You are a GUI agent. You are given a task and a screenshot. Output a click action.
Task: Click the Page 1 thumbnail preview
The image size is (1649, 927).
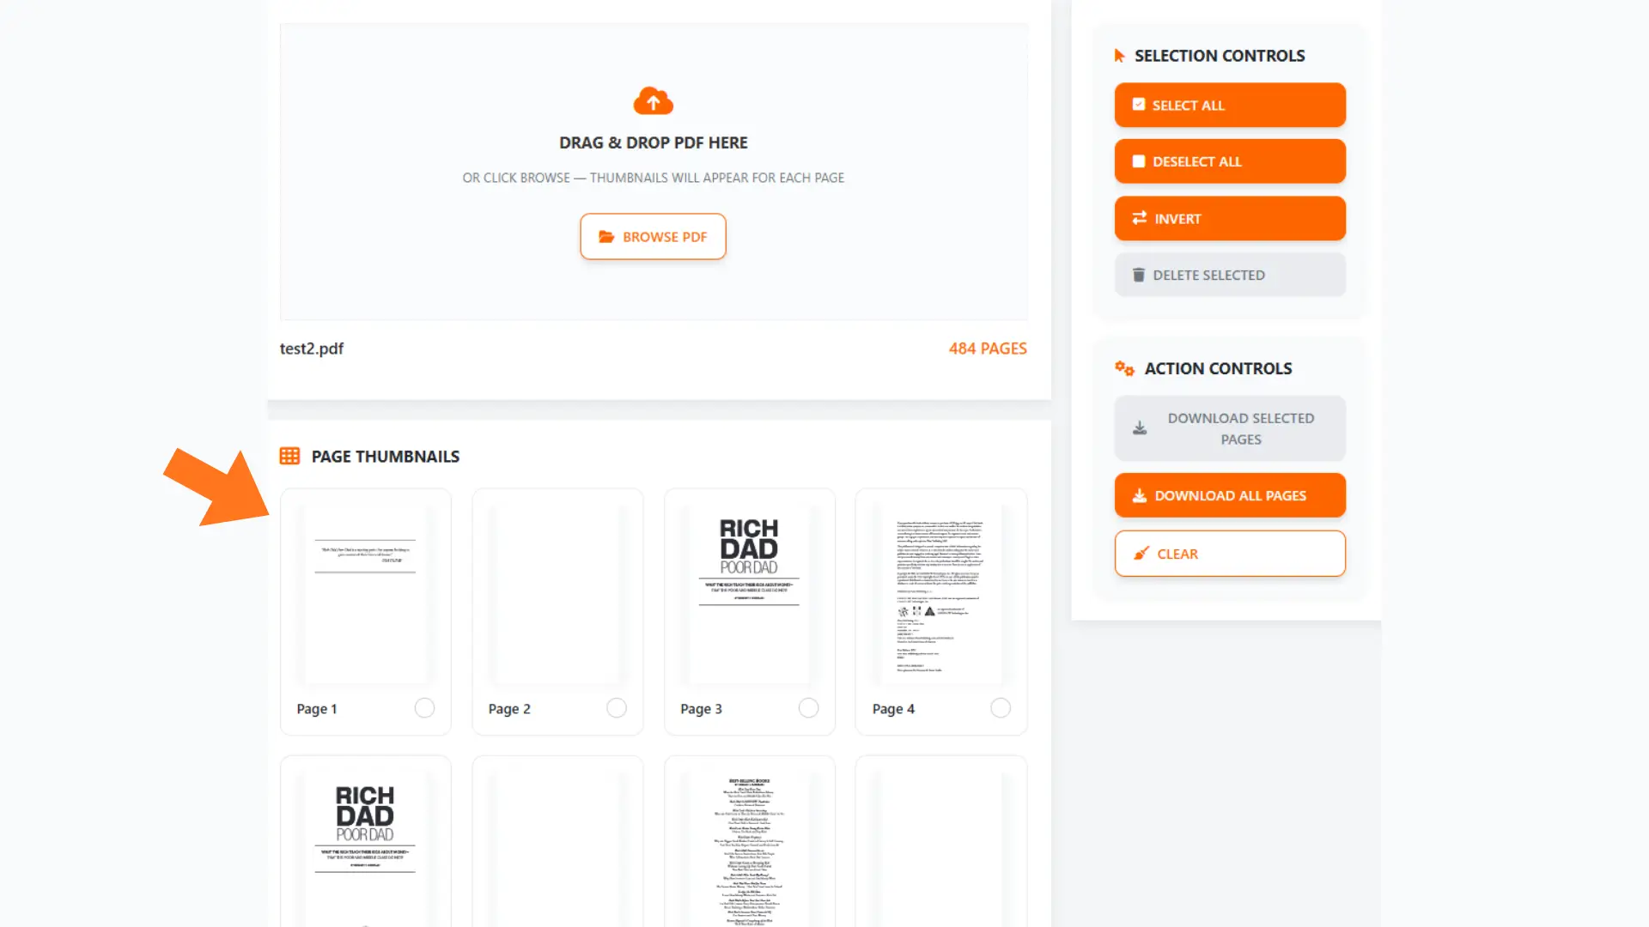pos(365,592)
